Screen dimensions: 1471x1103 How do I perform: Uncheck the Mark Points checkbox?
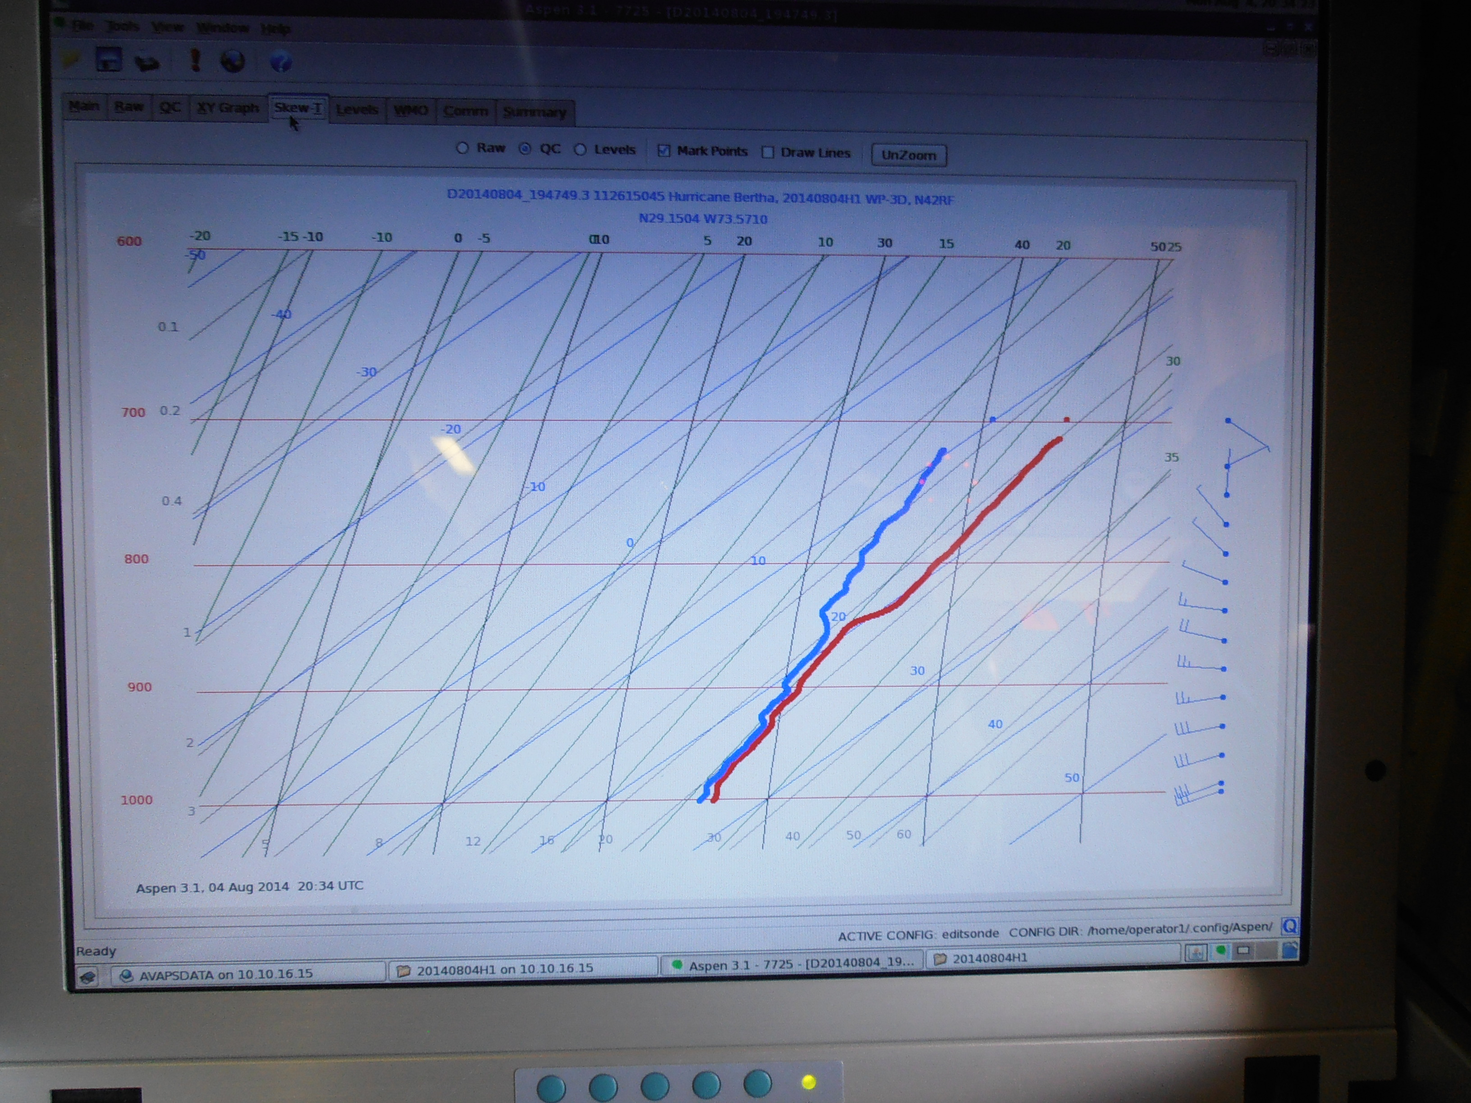tap(702, 151)
